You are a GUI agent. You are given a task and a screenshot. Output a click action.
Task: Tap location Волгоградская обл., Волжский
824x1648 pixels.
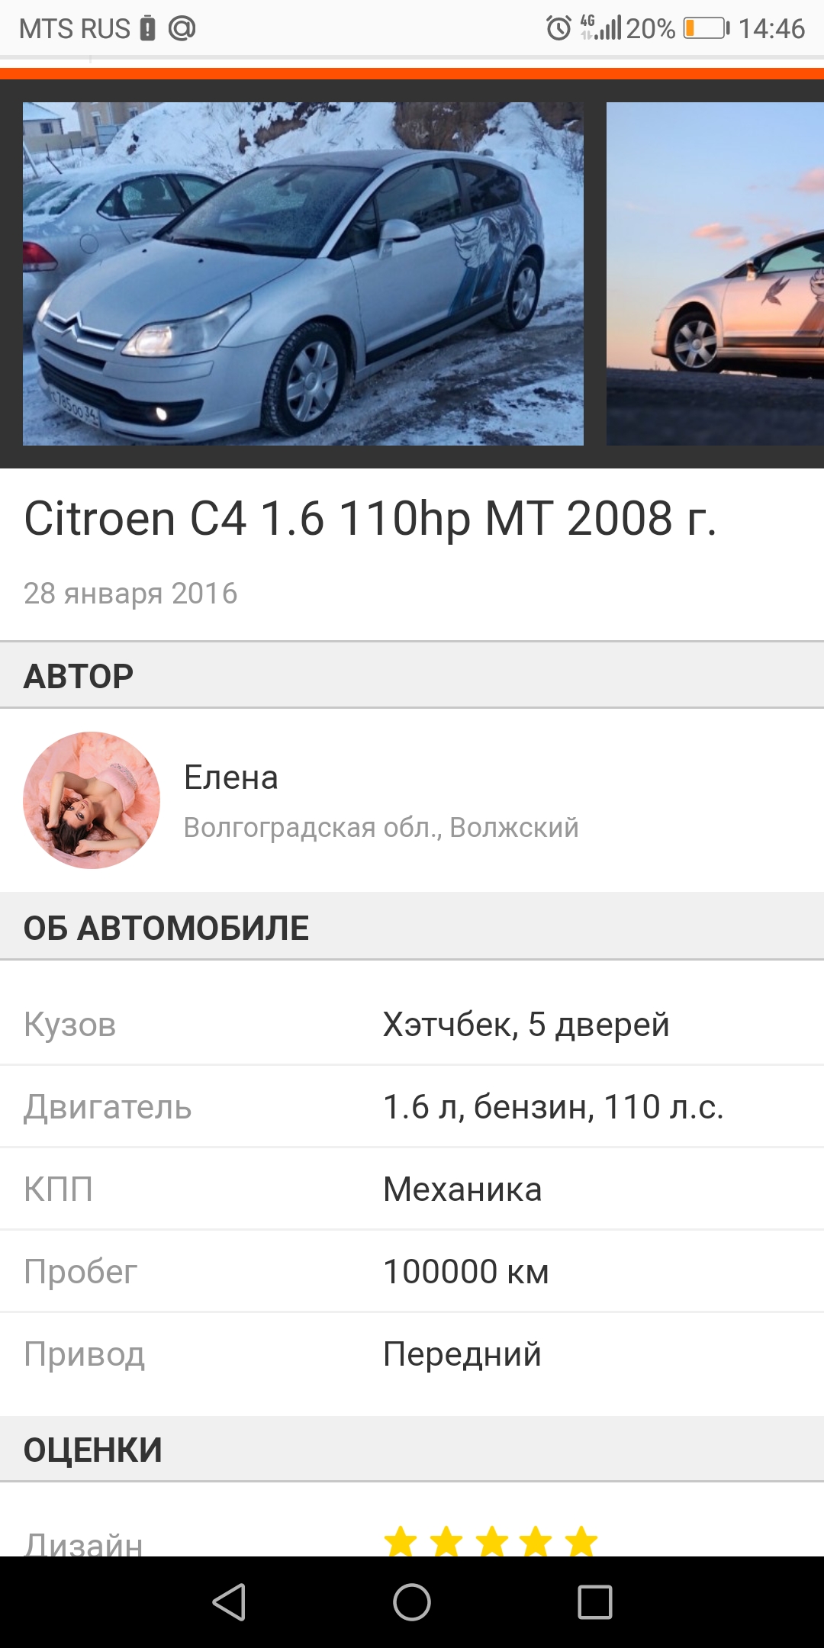(381, 828)
